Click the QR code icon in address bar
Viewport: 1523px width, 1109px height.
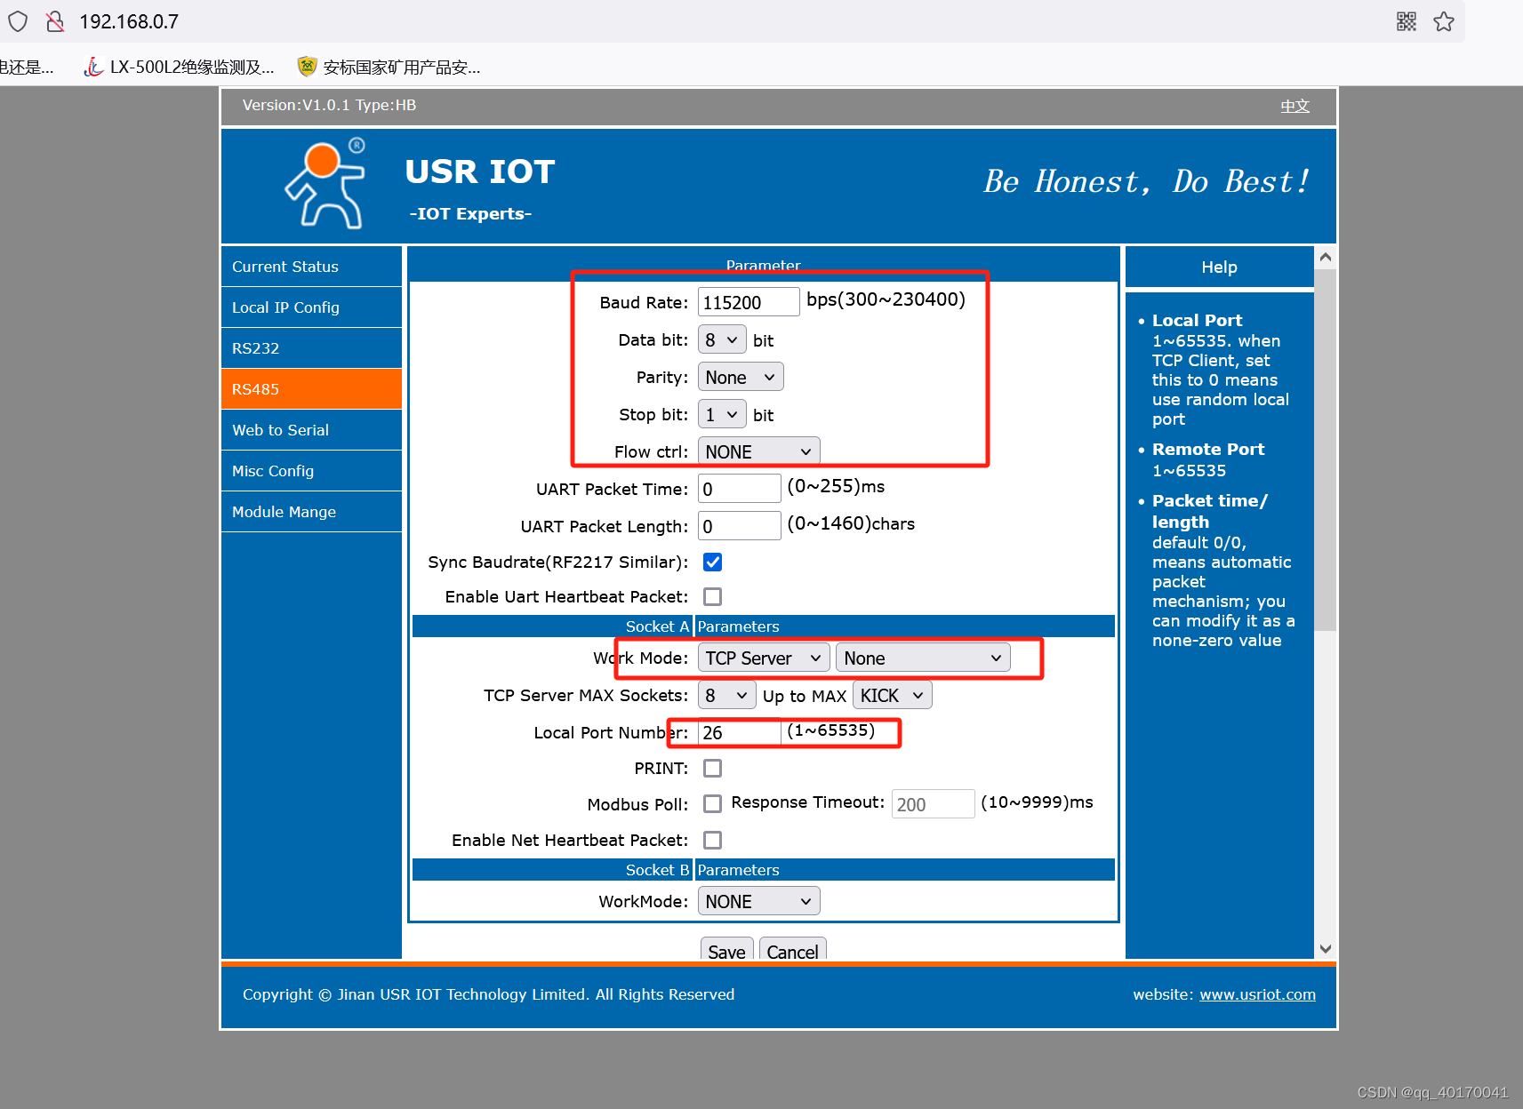[x=1406, y=21]
